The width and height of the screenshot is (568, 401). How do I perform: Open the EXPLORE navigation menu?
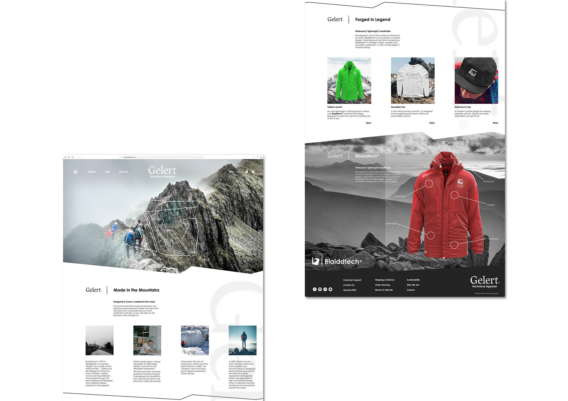tap(123, 172)
